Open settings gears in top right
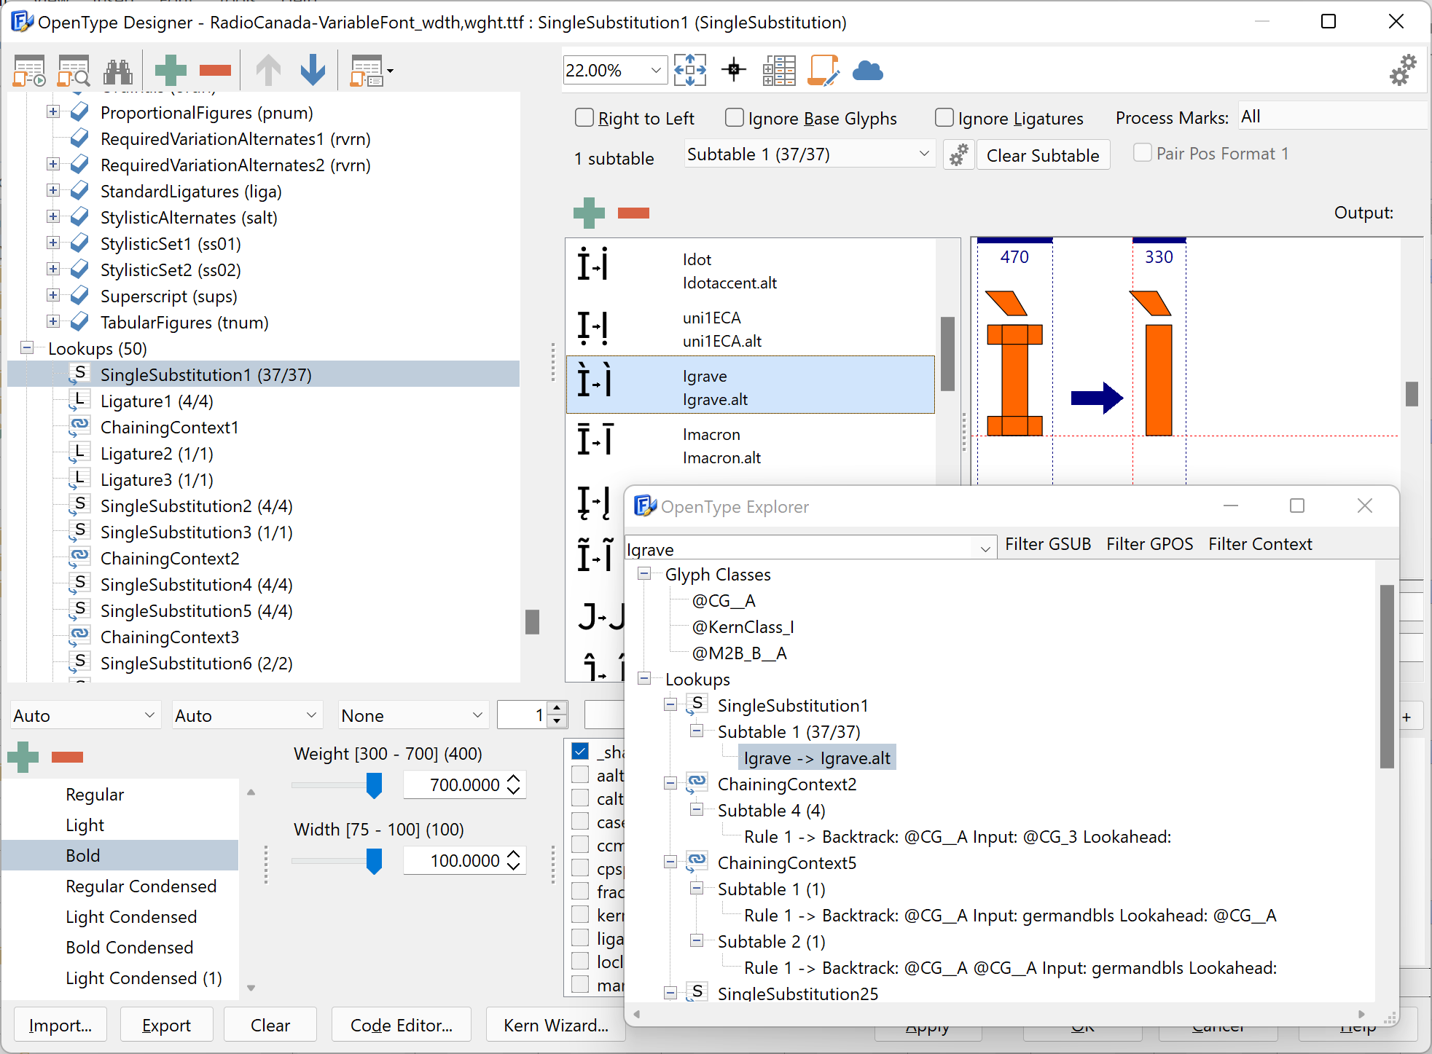This screenshot has width=1432, height=1054. (x=1403, y=70)
